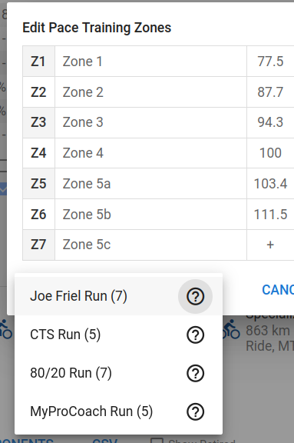
Task: Click the cyclist icon beside 863 km
Action: (x=232, y=329)
